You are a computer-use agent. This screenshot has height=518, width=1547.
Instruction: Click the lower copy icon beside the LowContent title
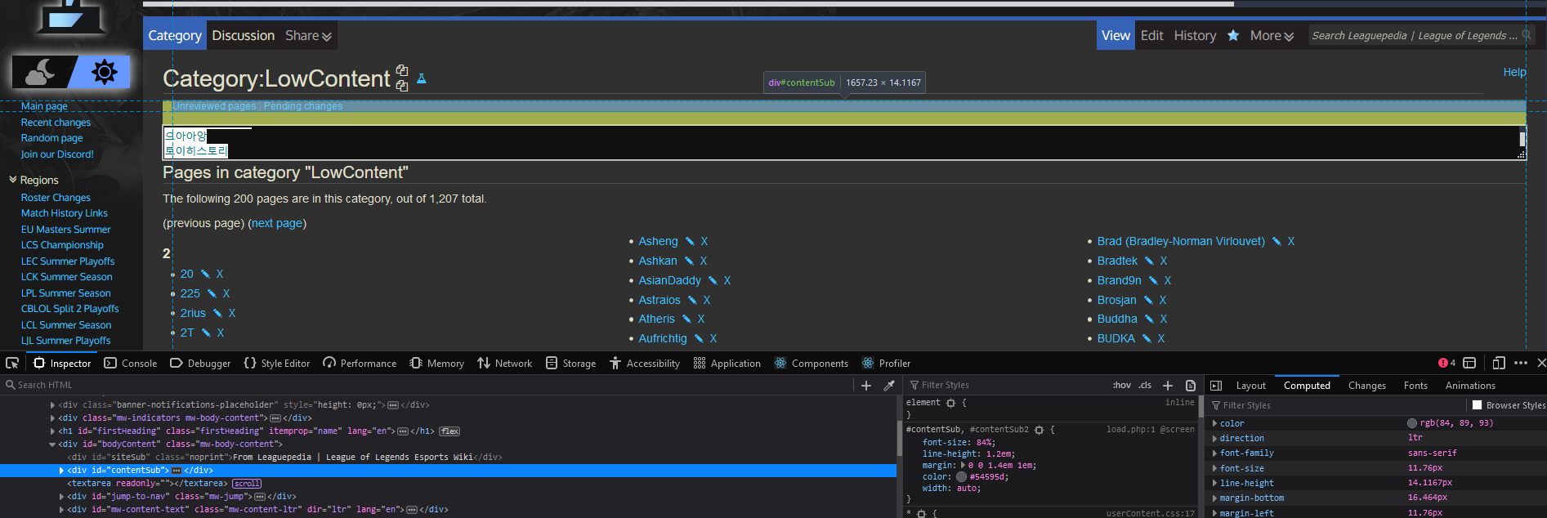pos(401,85)
